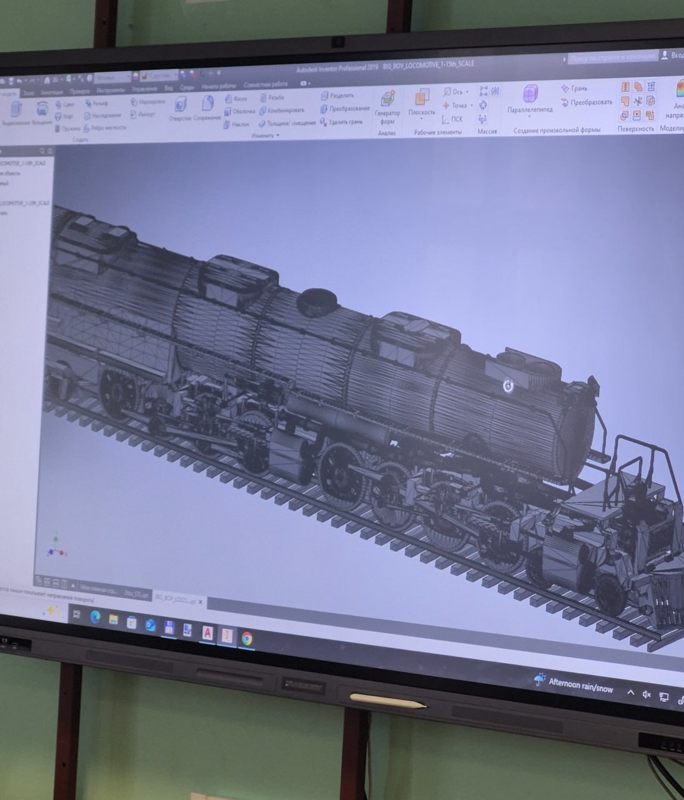Open the Генератор форм tool

[x=387, y=100]
